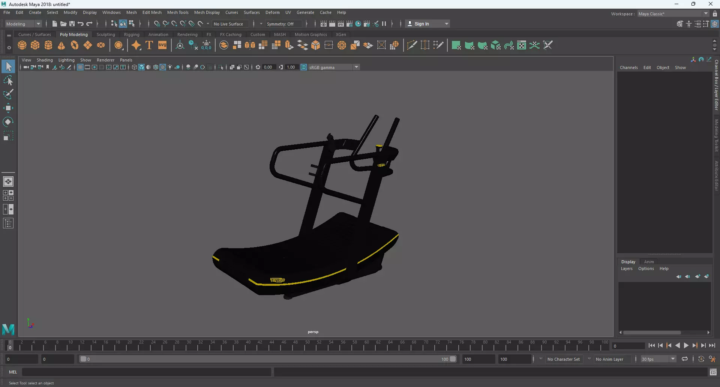
Task: Create a polygon cone from the shelf
Action: (x=61, y=45)
